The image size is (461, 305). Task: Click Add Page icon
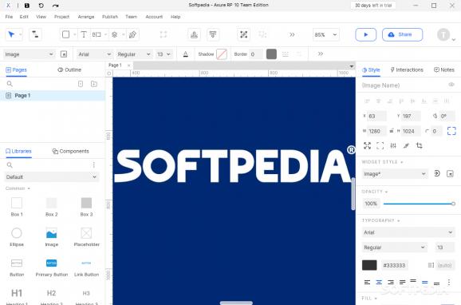pyautogui.click(x=81, y=84)
